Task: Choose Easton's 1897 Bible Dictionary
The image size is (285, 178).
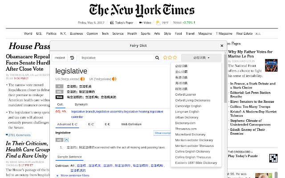Action: click(x=196, y=163)
